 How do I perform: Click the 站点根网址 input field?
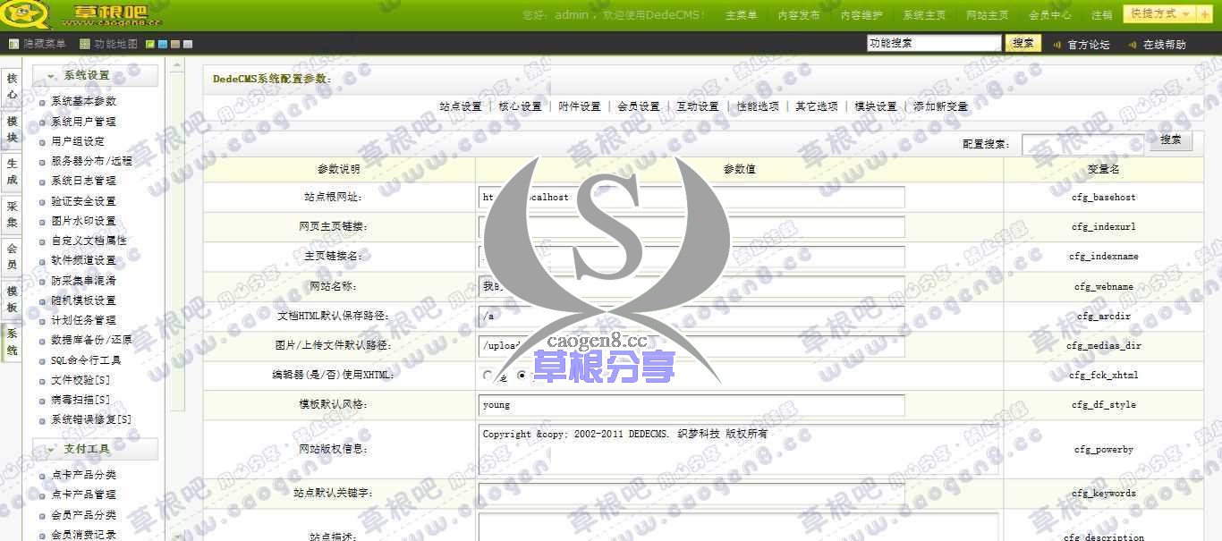[689, 197]
